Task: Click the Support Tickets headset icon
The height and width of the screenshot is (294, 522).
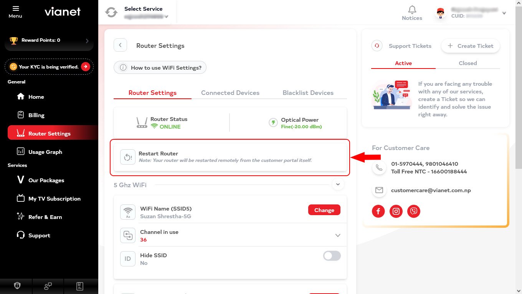Action: [x=377, y=46]
